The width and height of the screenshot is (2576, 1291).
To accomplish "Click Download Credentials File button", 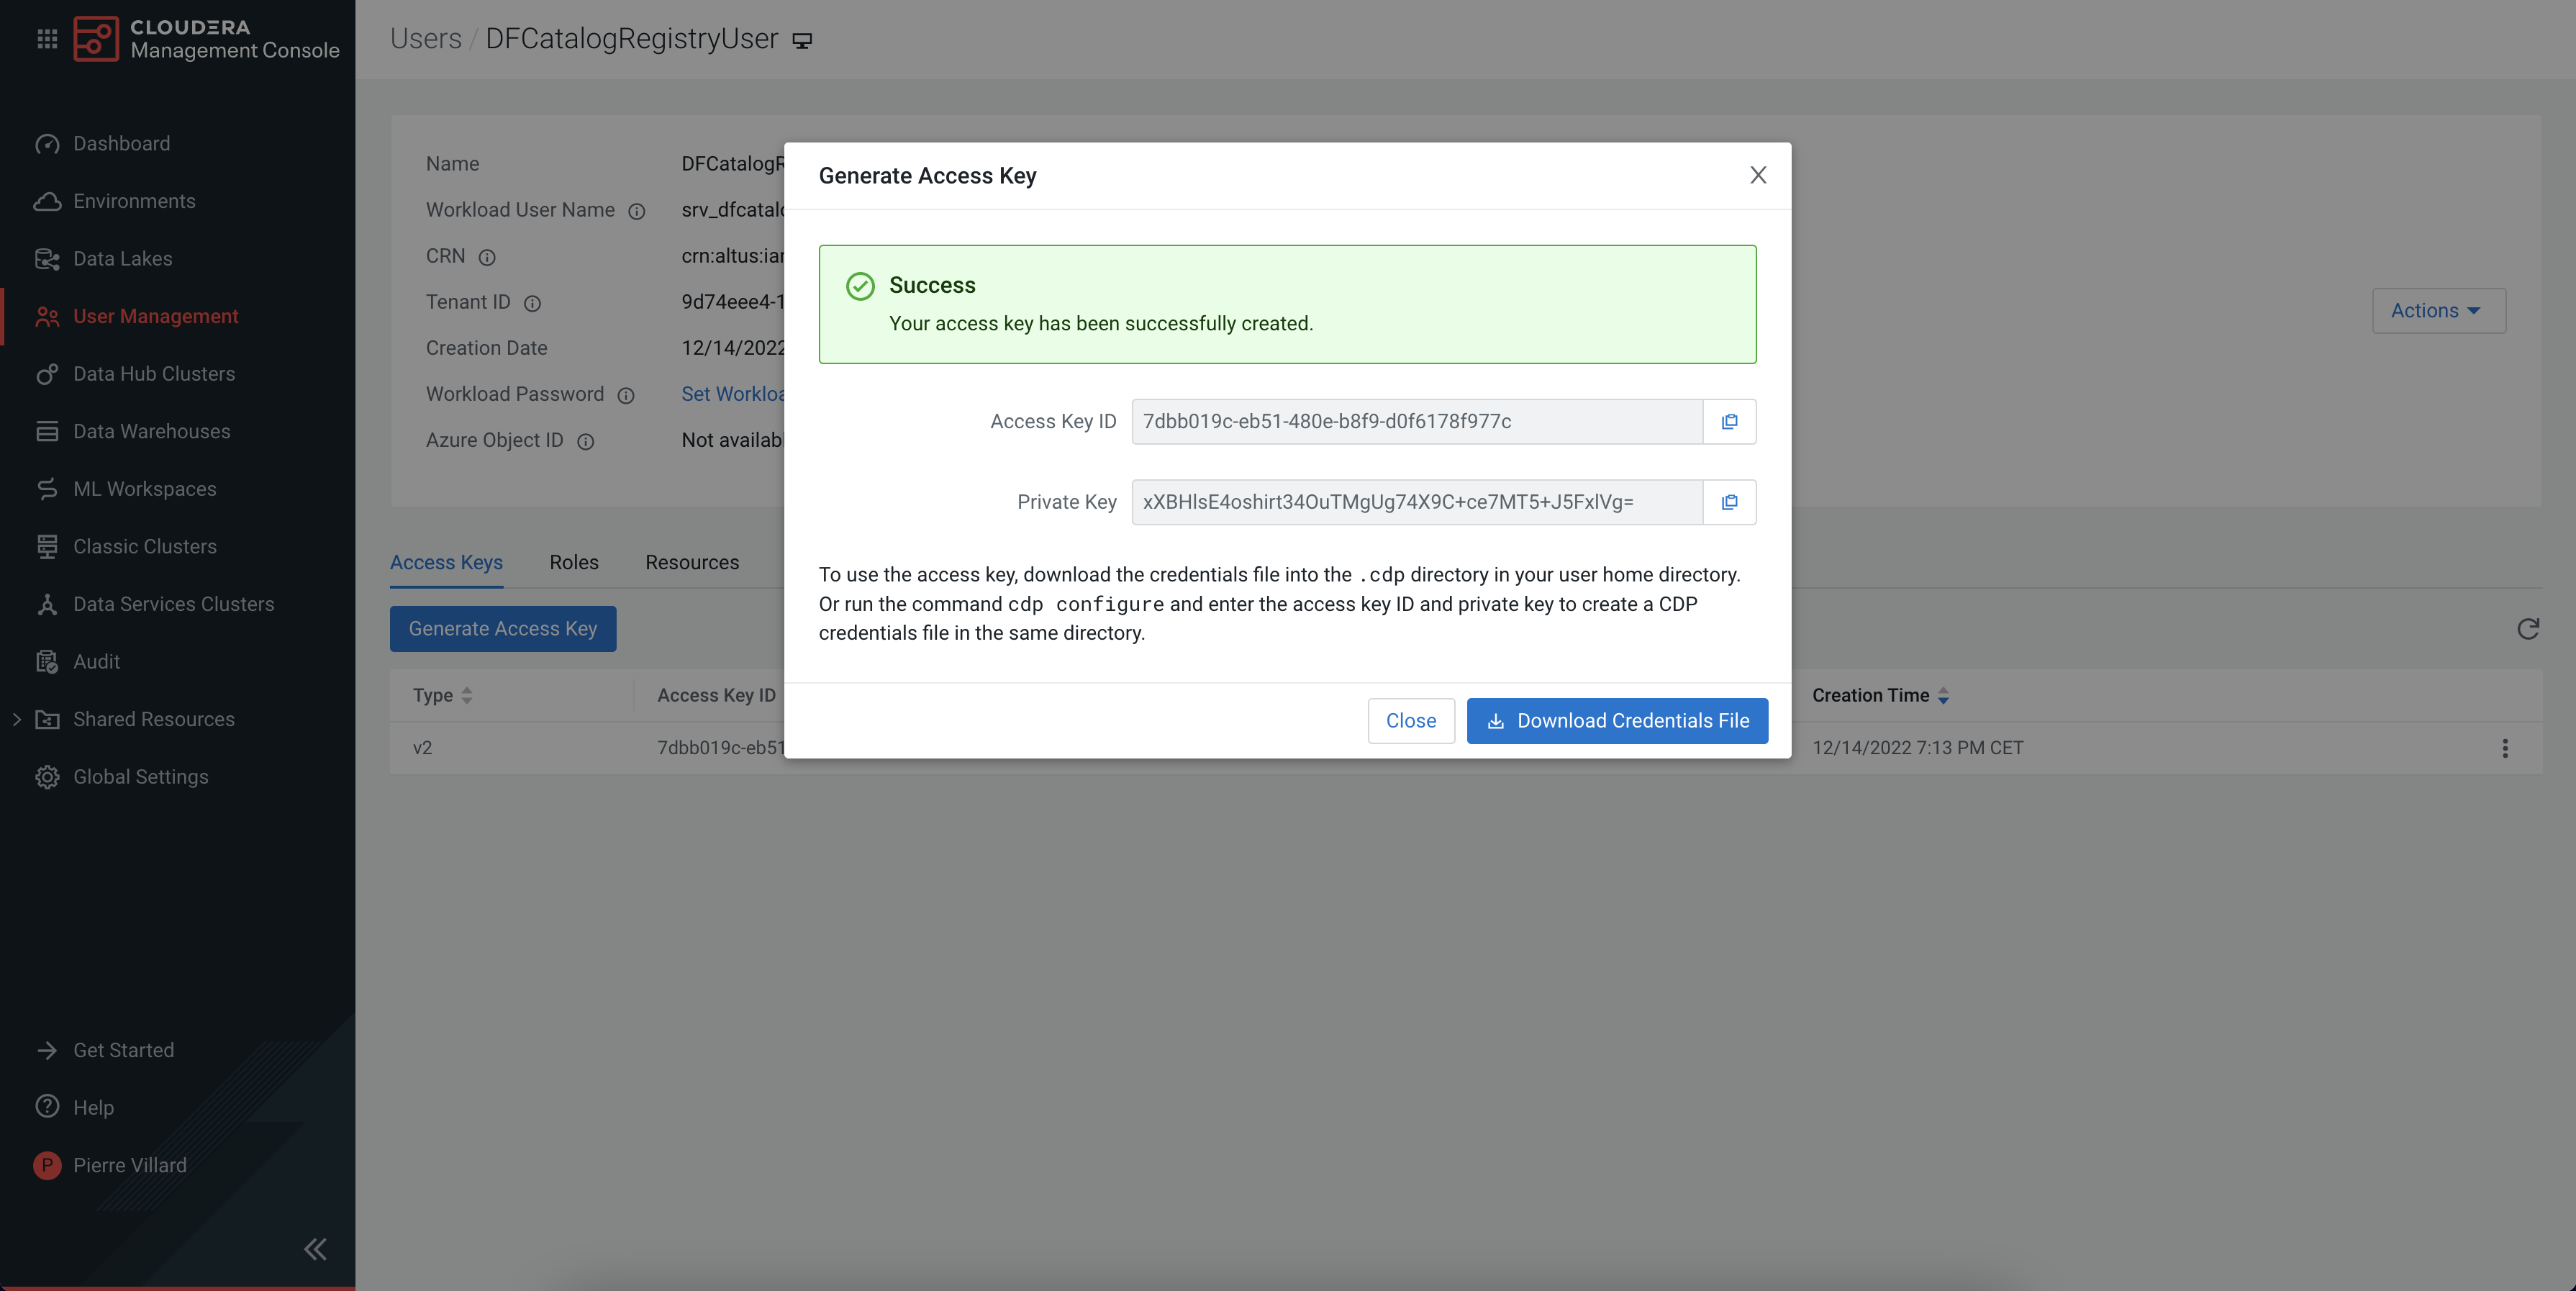I will click(1616, 721).
